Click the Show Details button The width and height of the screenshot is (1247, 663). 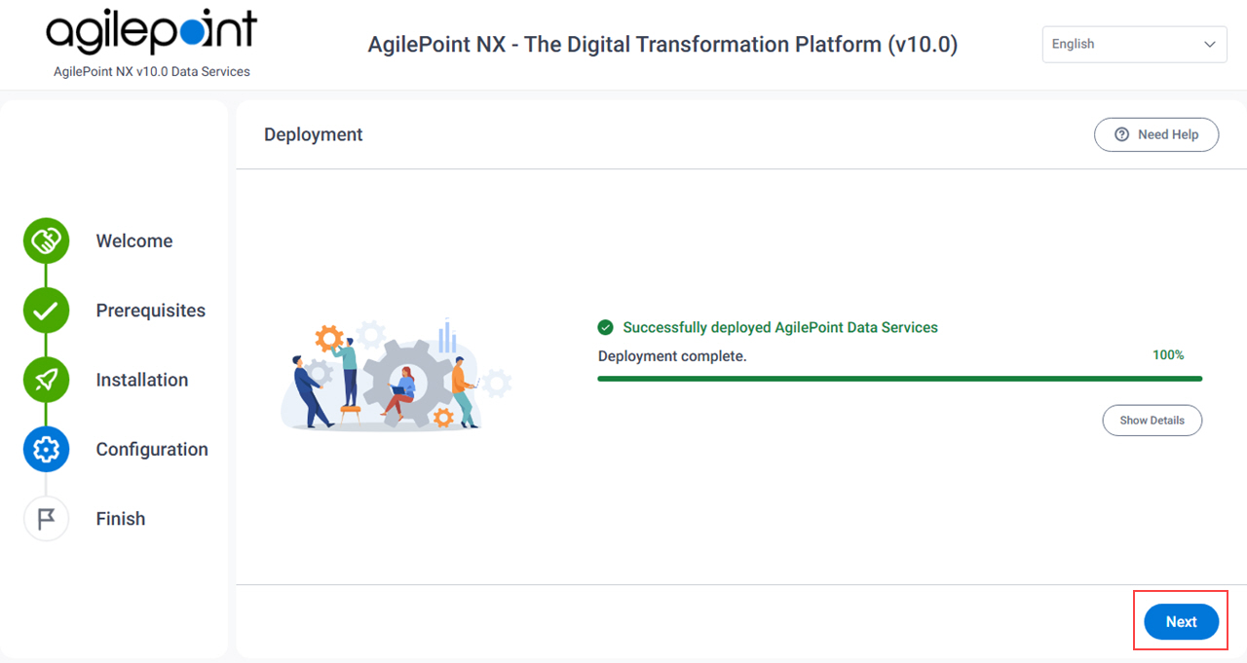point(1153,421)
